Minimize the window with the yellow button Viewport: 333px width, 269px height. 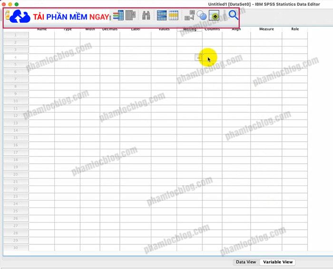10,4
